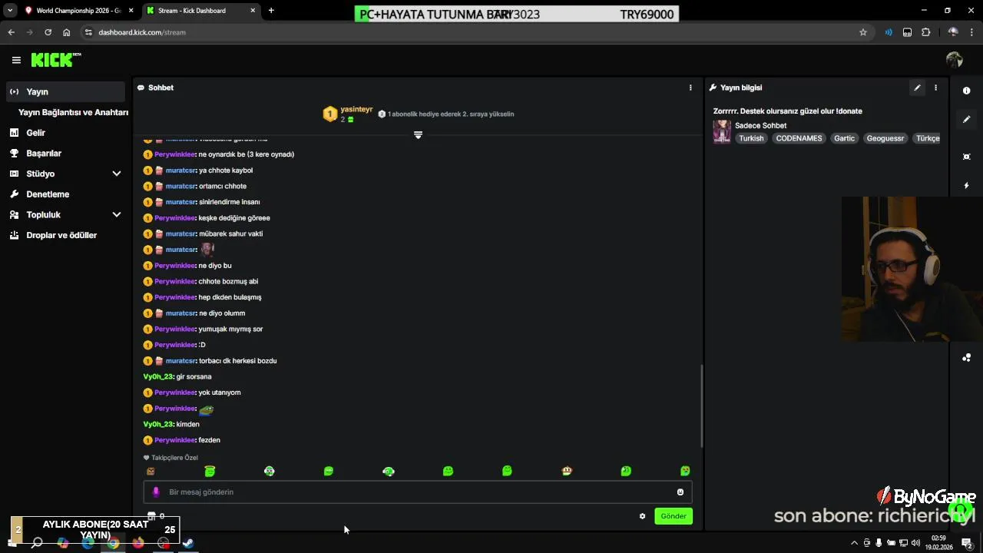Click the 1 abonelik hediye ederek prompt

(446, 114)
